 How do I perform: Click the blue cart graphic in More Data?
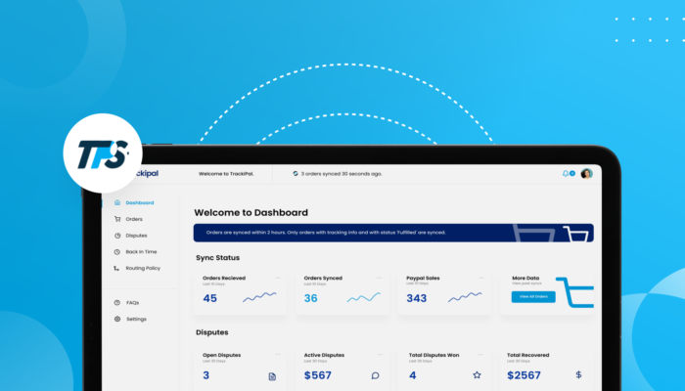[575, 292]
